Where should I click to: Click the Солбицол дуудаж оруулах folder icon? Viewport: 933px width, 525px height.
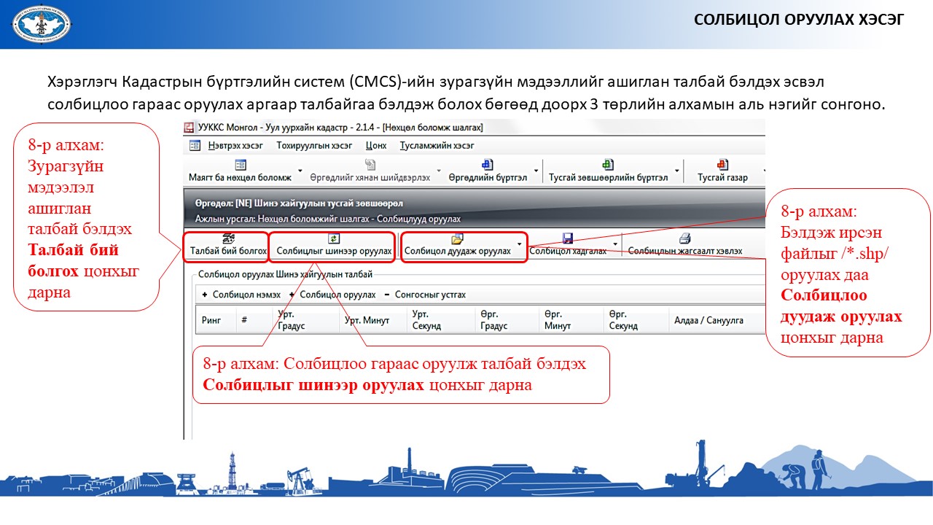[457, 238]
